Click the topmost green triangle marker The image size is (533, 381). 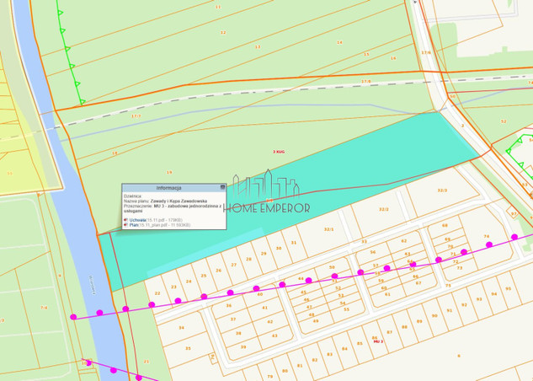60,12
